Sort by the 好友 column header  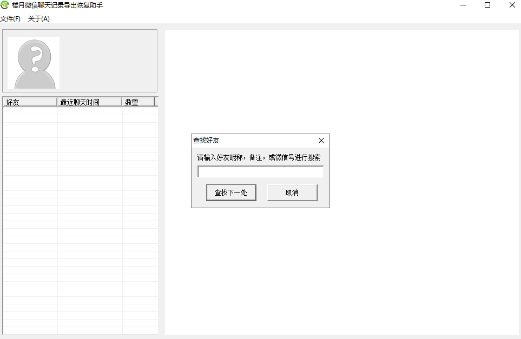tap(30, 102)
